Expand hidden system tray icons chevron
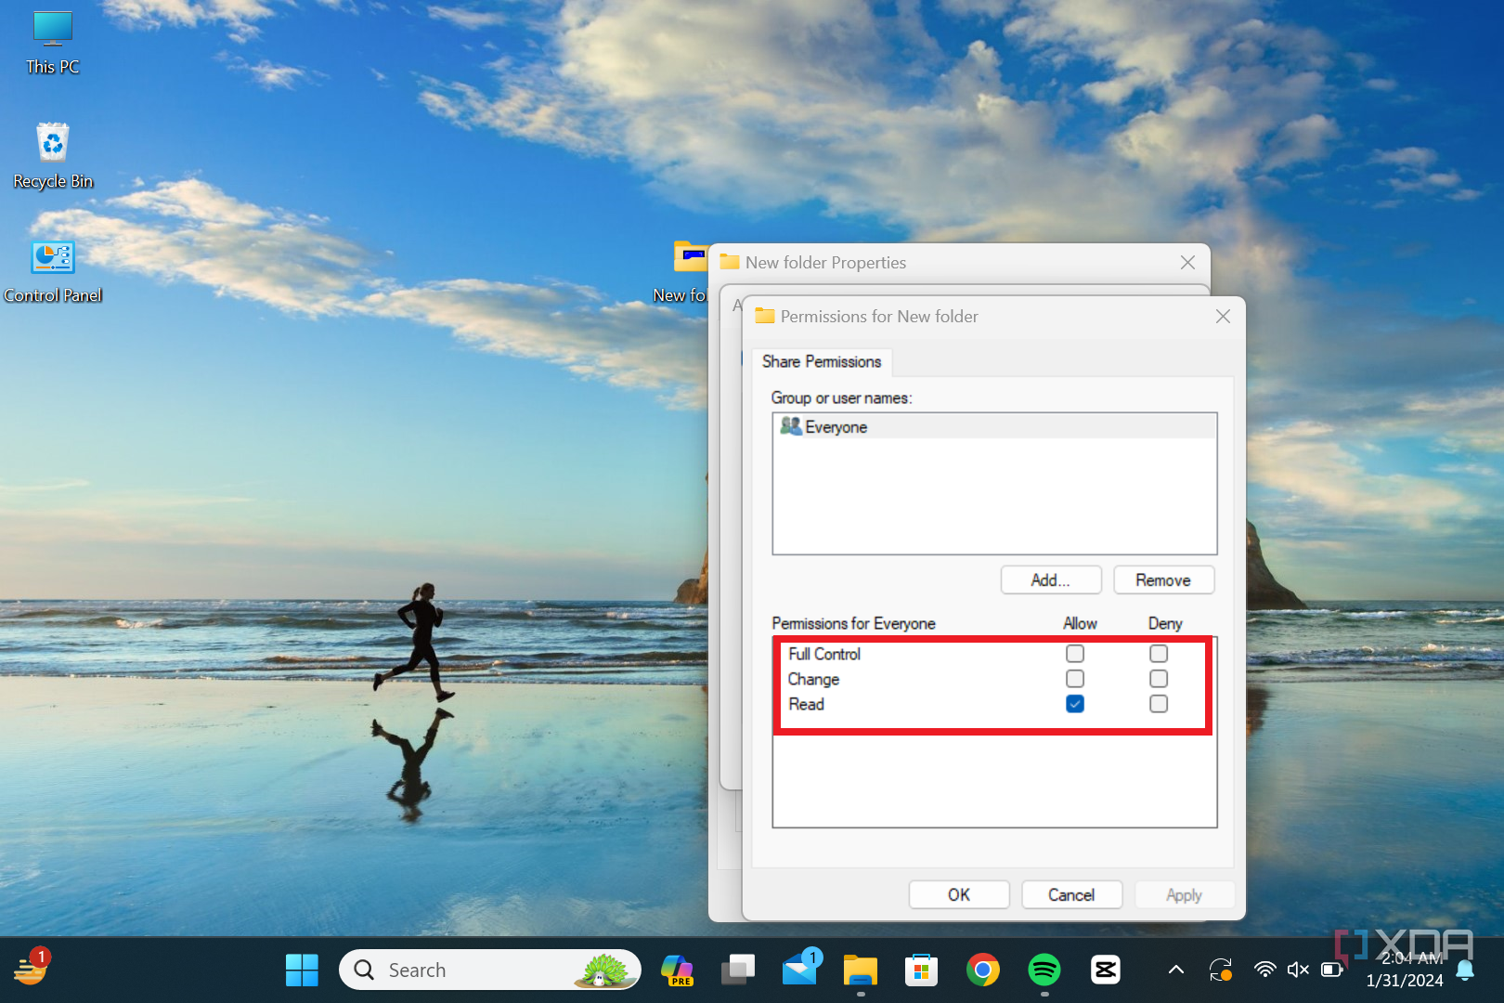1504x1003 pixels. 1176,970
